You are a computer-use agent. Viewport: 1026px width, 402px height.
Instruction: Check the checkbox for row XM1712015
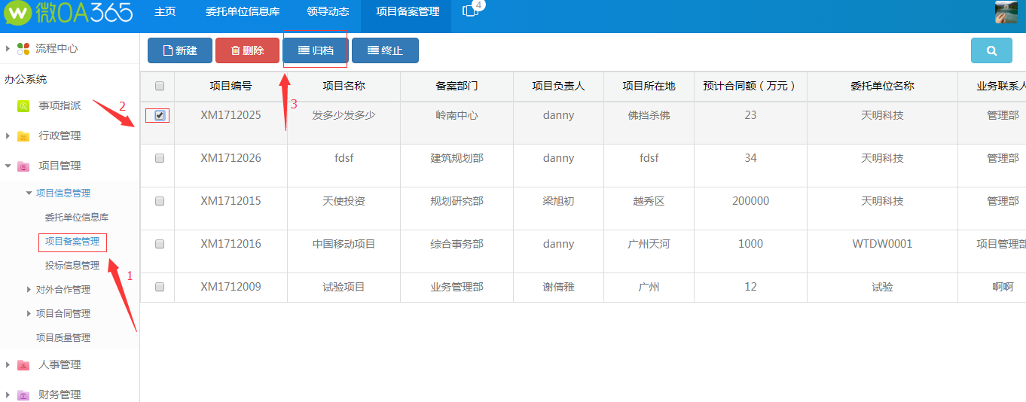pos(159,201)
